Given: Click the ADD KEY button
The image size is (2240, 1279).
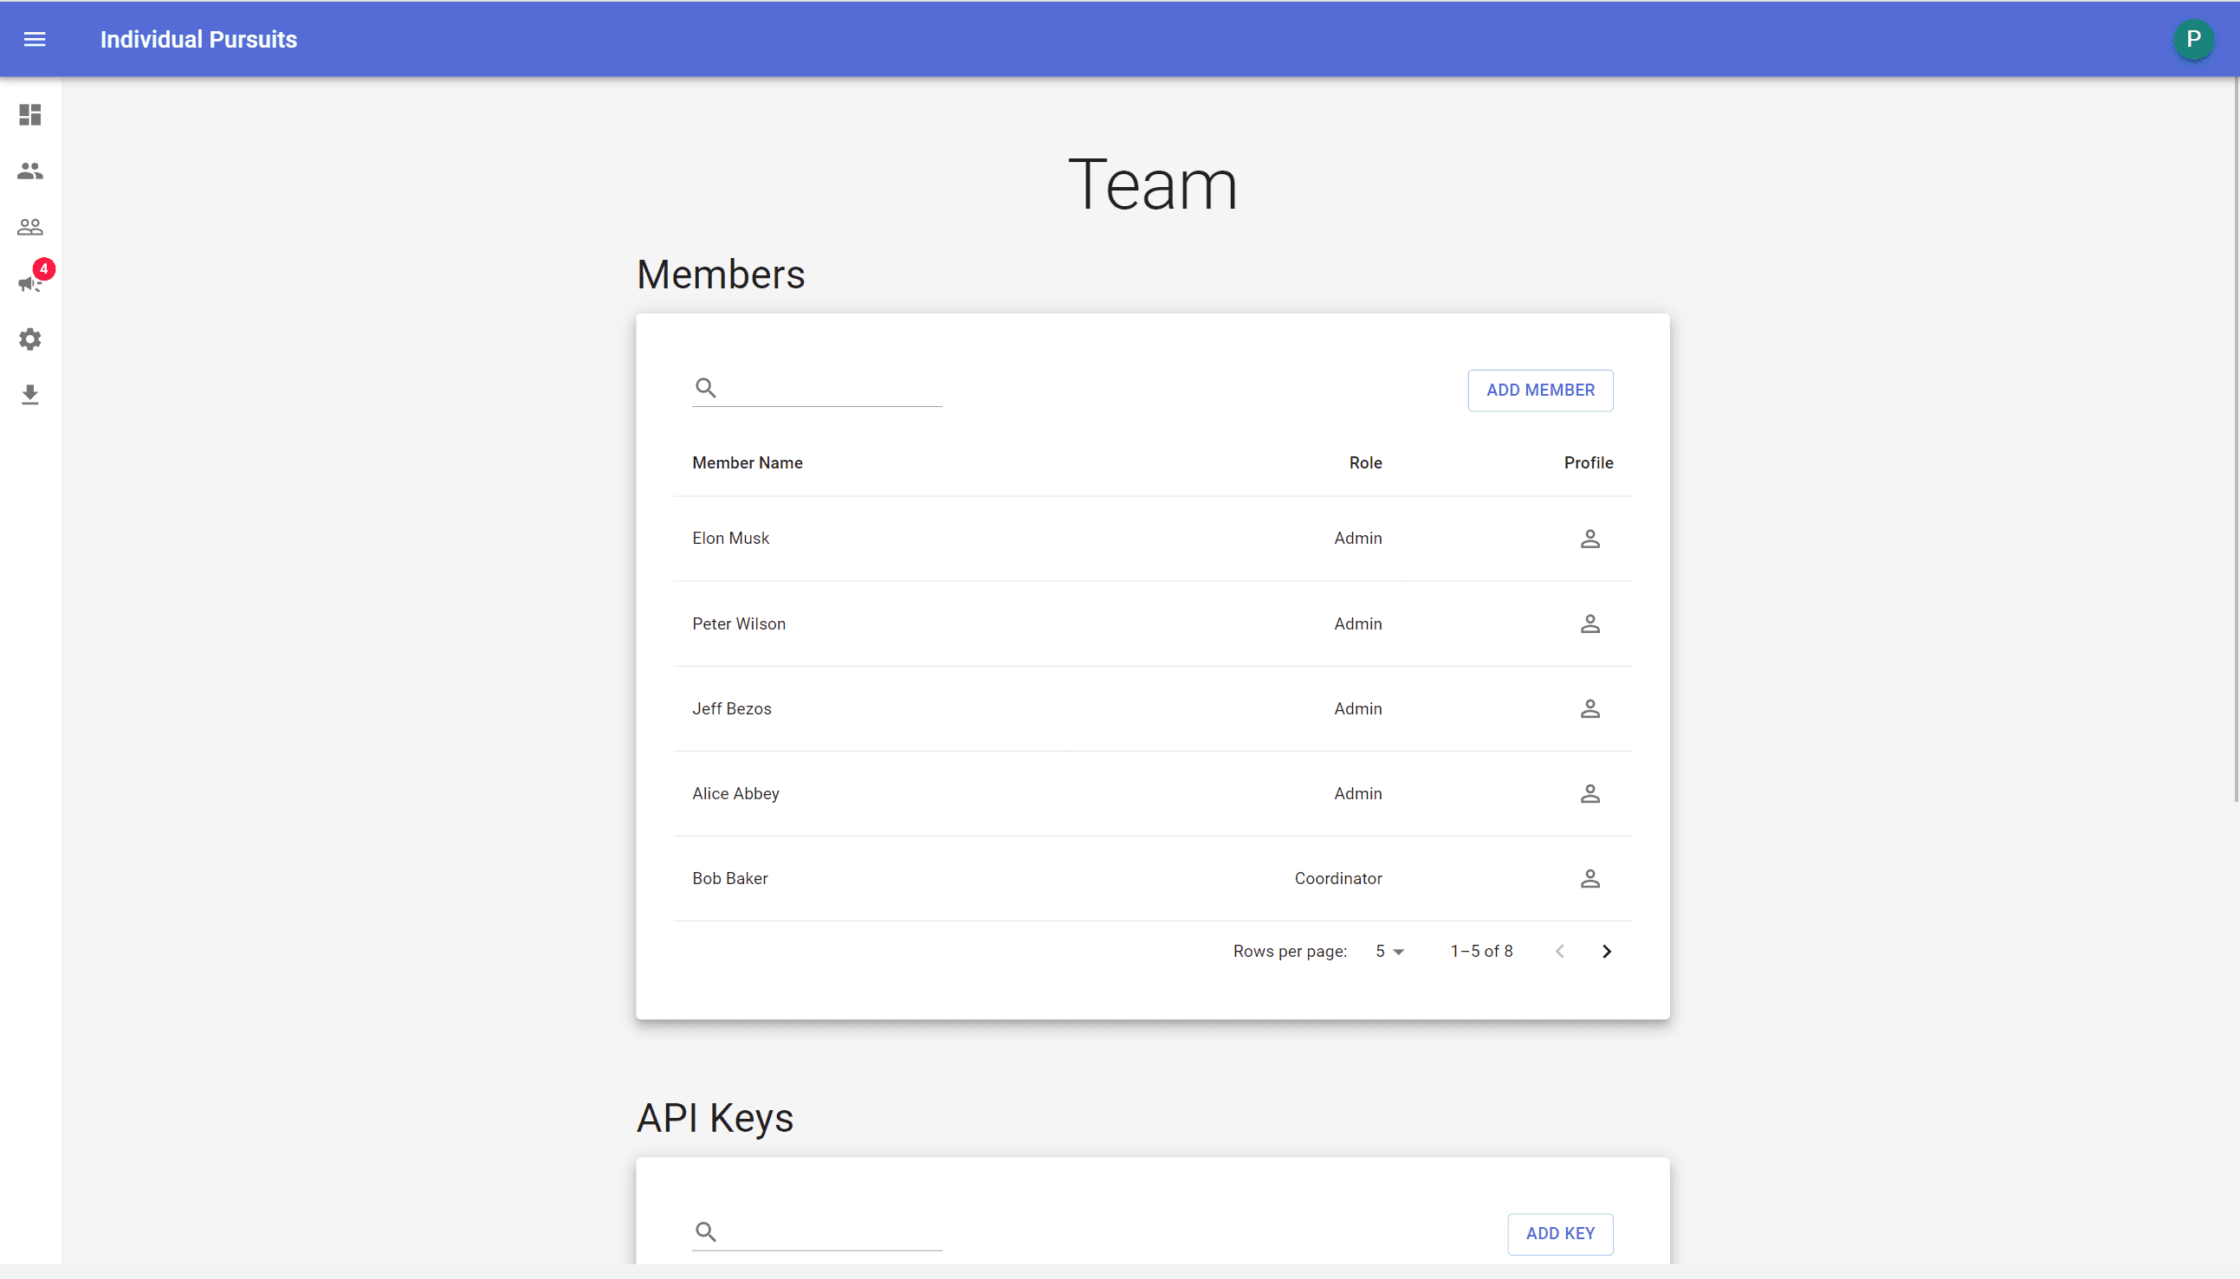Looking at the screenshot, I should point(1559,1233).
